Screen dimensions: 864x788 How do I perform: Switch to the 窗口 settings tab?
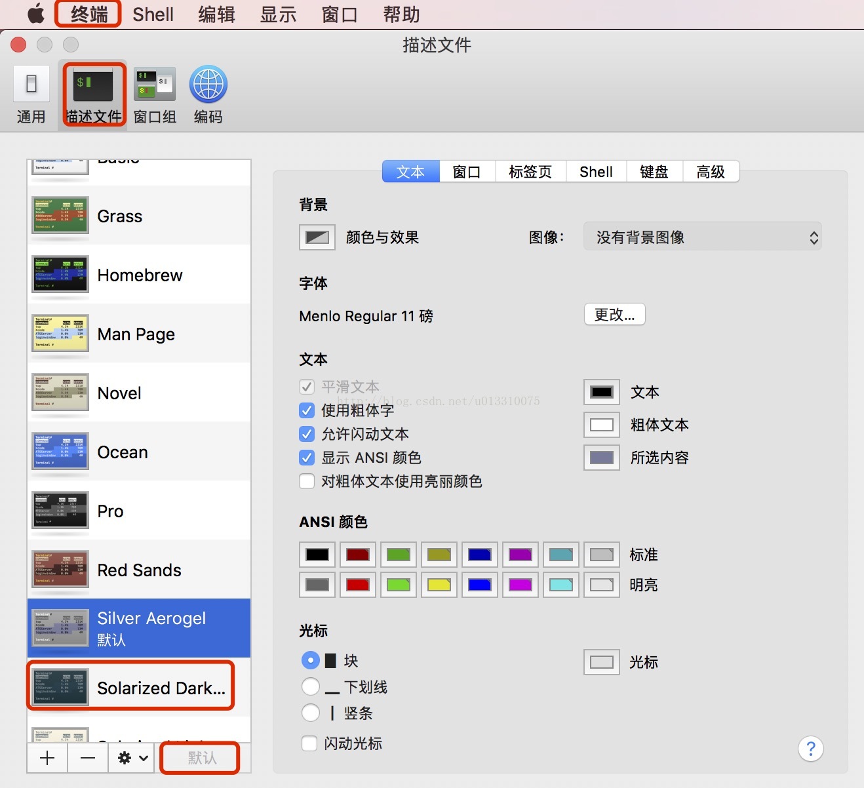[467, 172]
